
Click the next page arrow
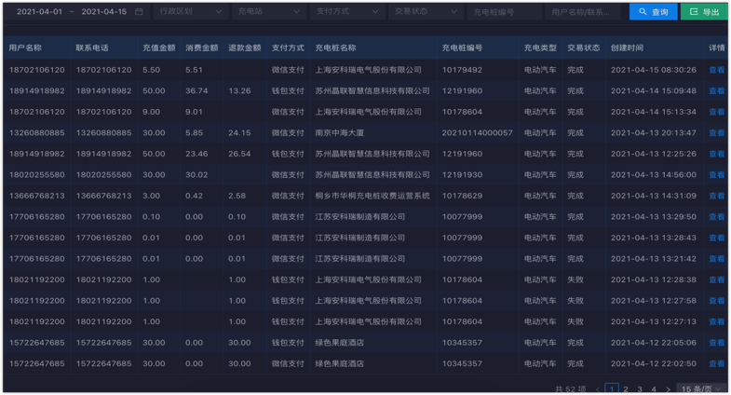[x=668, y=388]
